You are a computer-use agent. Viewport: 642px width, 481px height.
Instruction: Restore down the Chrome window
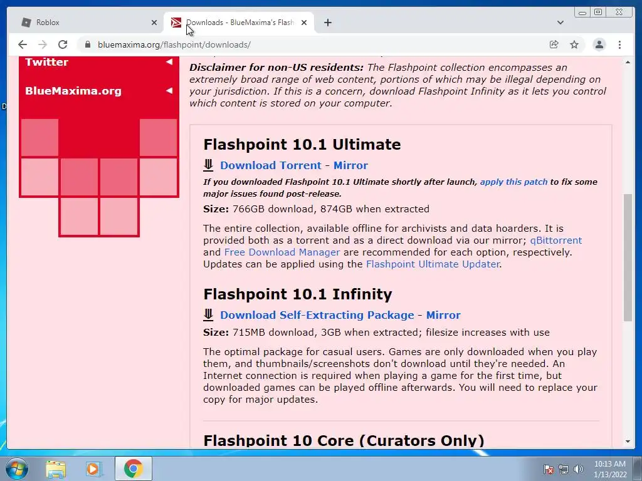pos(598,13)
